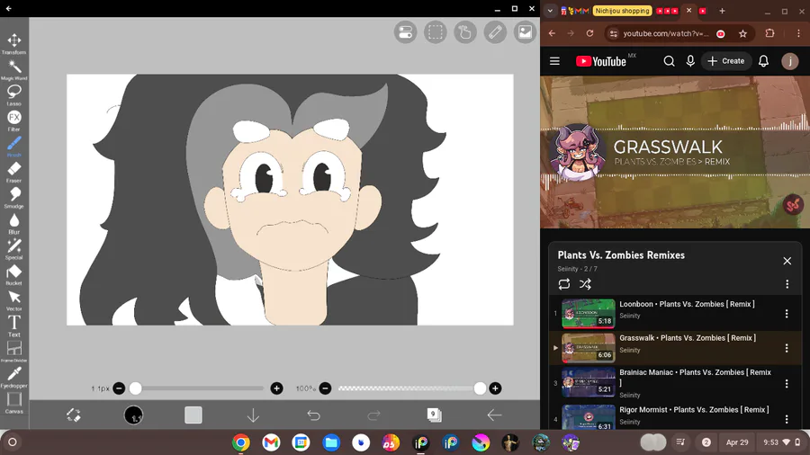
Task: Select the Vector tool
Action: coord(13,300)
